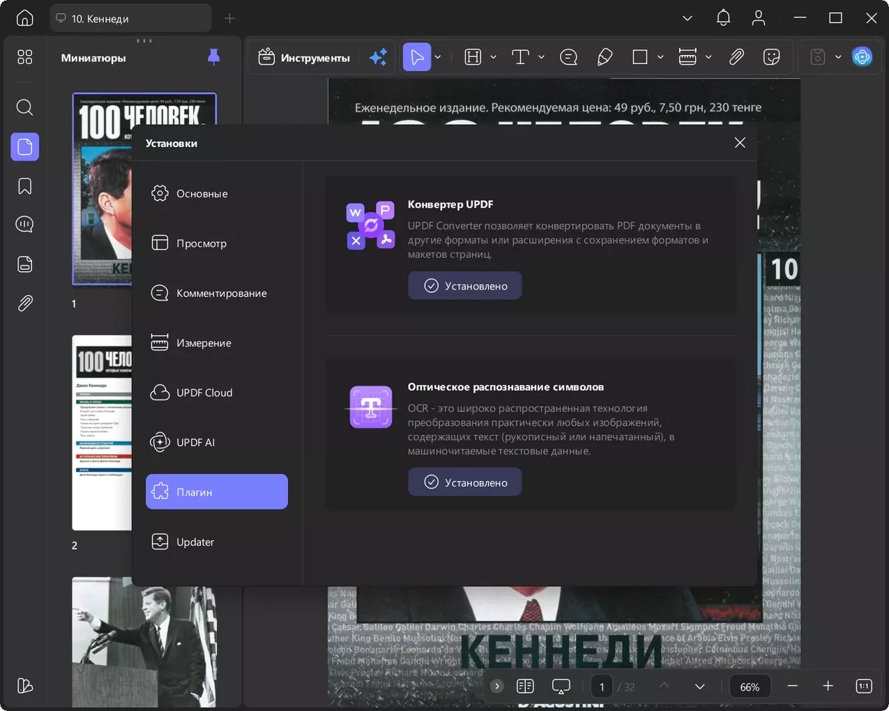
Task: Open the search panel in sidebar
Action: pyautogui.click(x=24, y=107)
